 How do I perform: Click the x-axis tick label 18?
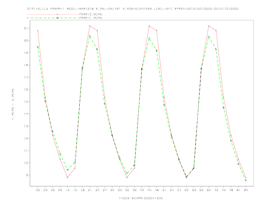tap(82, 190)
